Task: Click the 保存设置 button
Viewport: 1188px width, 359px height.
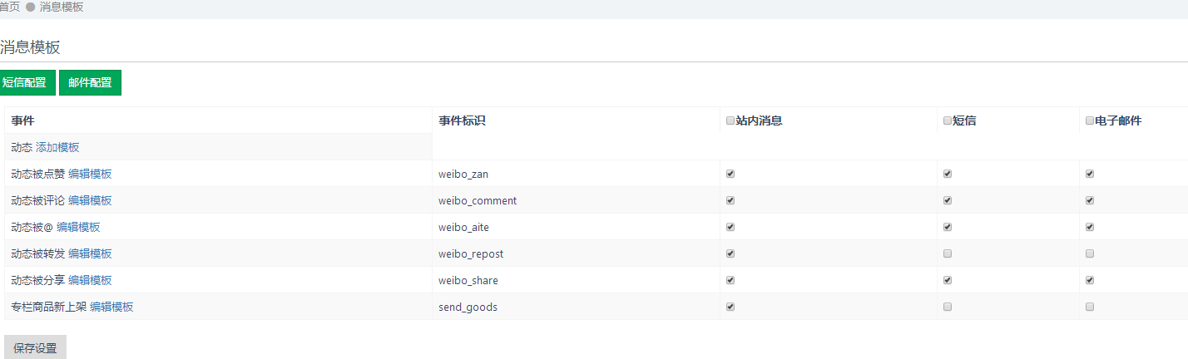Action: coord(35,348)
